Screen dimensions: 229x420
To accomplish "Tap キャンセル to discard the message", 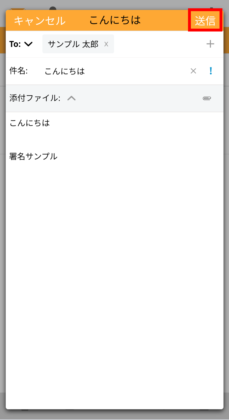I will tap(40, 21).
